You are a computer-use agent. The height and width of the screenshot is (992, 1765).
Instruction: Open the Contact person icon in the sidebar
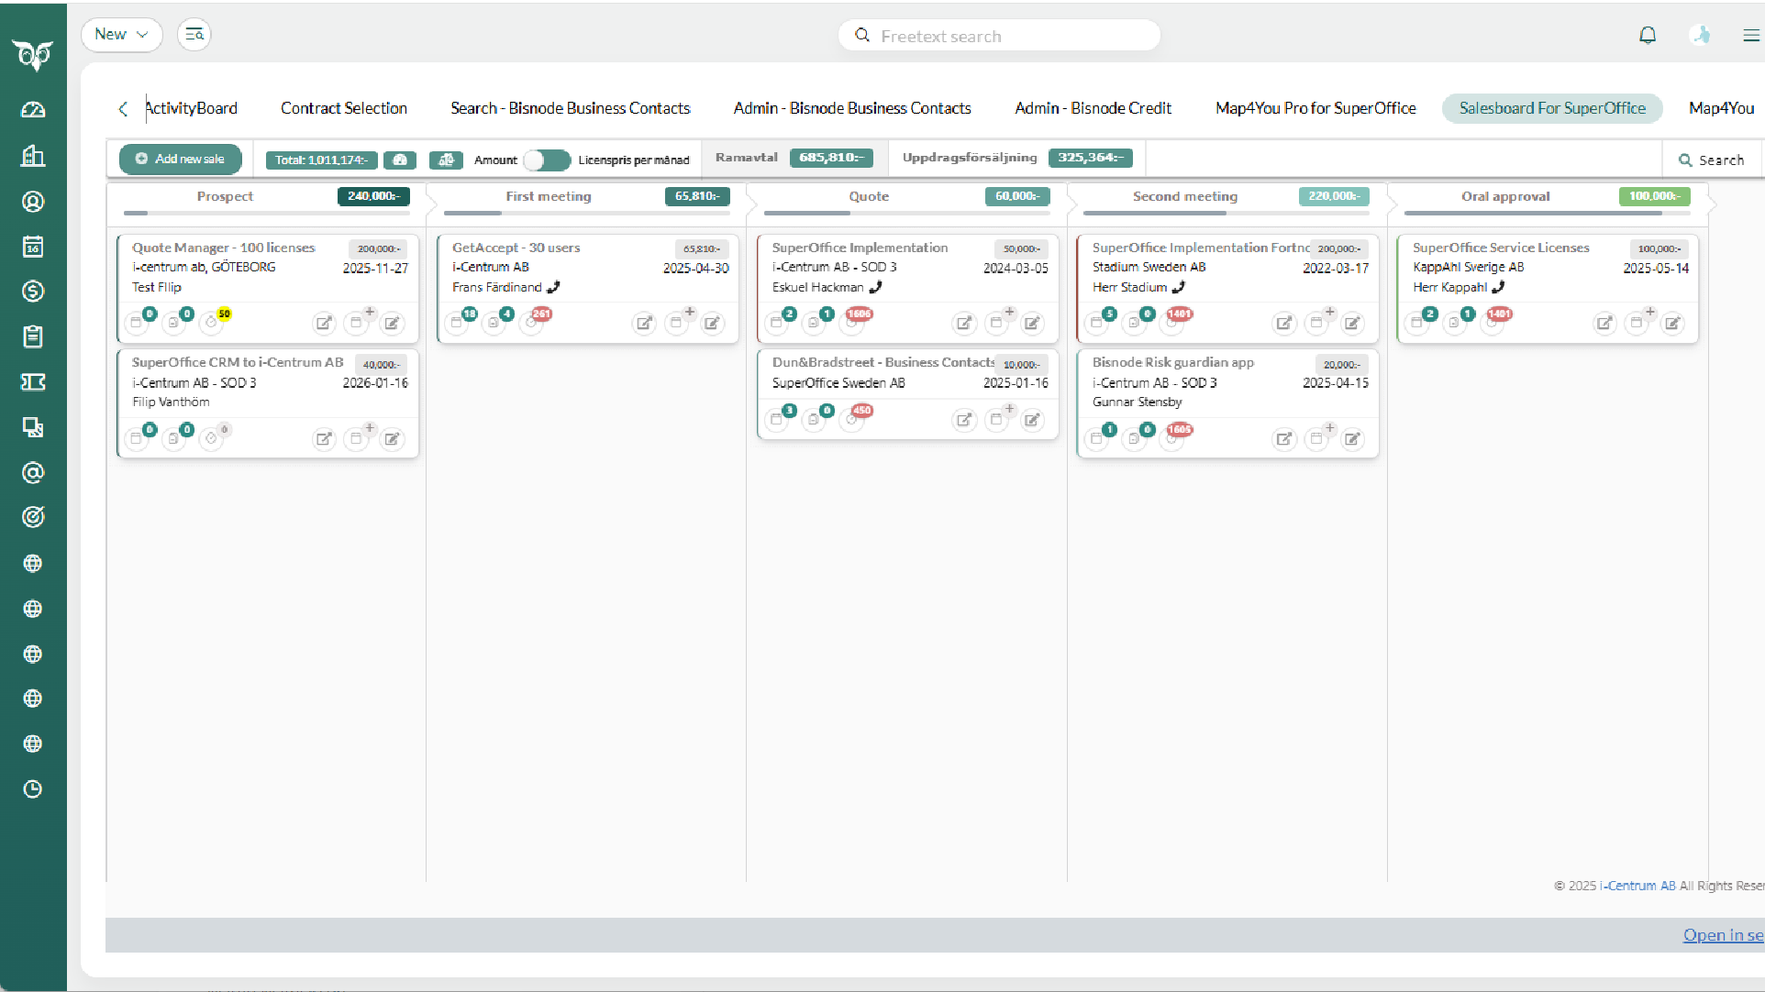[x=33, y=202]
